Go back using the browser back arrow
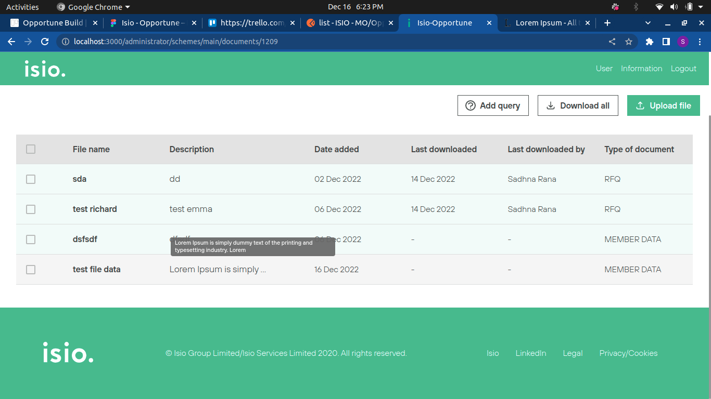The image size is (711, 399). (x=11, y=42)
